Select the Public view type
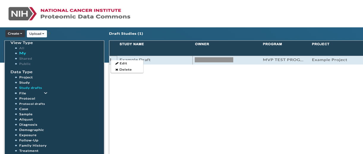Image resolution: width=363 pixels, height=154 pixels. 25,64
